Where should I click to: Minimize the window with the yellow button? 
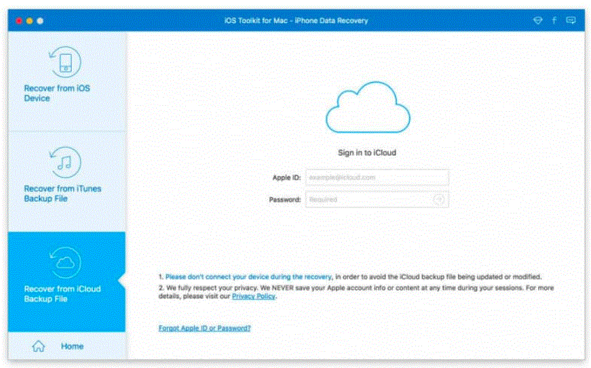tap(29, 21)
